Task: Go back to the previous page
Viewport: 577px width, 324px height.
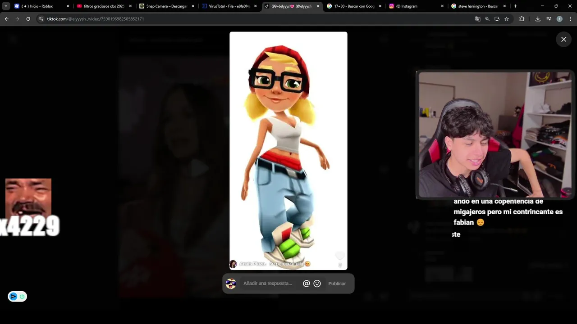Action: (x=6, y=19)
